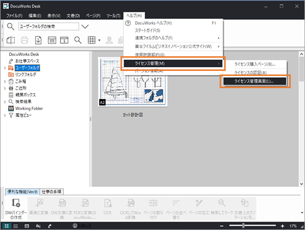Image resolution: width=305 pixels, height=230 pixels.
Task: Select お仕事スペース in the folder tree
Action: pos(27,61)
